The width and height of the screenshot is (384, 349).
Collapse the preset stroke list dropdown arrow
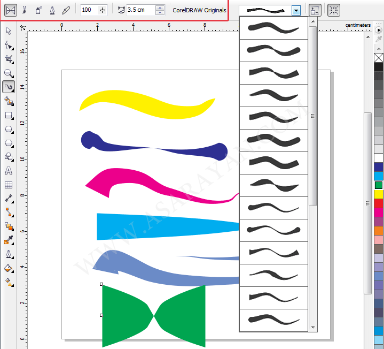point(296,10)
